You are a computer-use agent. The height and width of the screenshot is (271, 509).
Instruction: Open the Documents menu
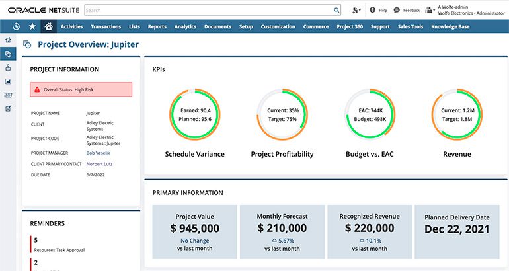click(218, 26)
